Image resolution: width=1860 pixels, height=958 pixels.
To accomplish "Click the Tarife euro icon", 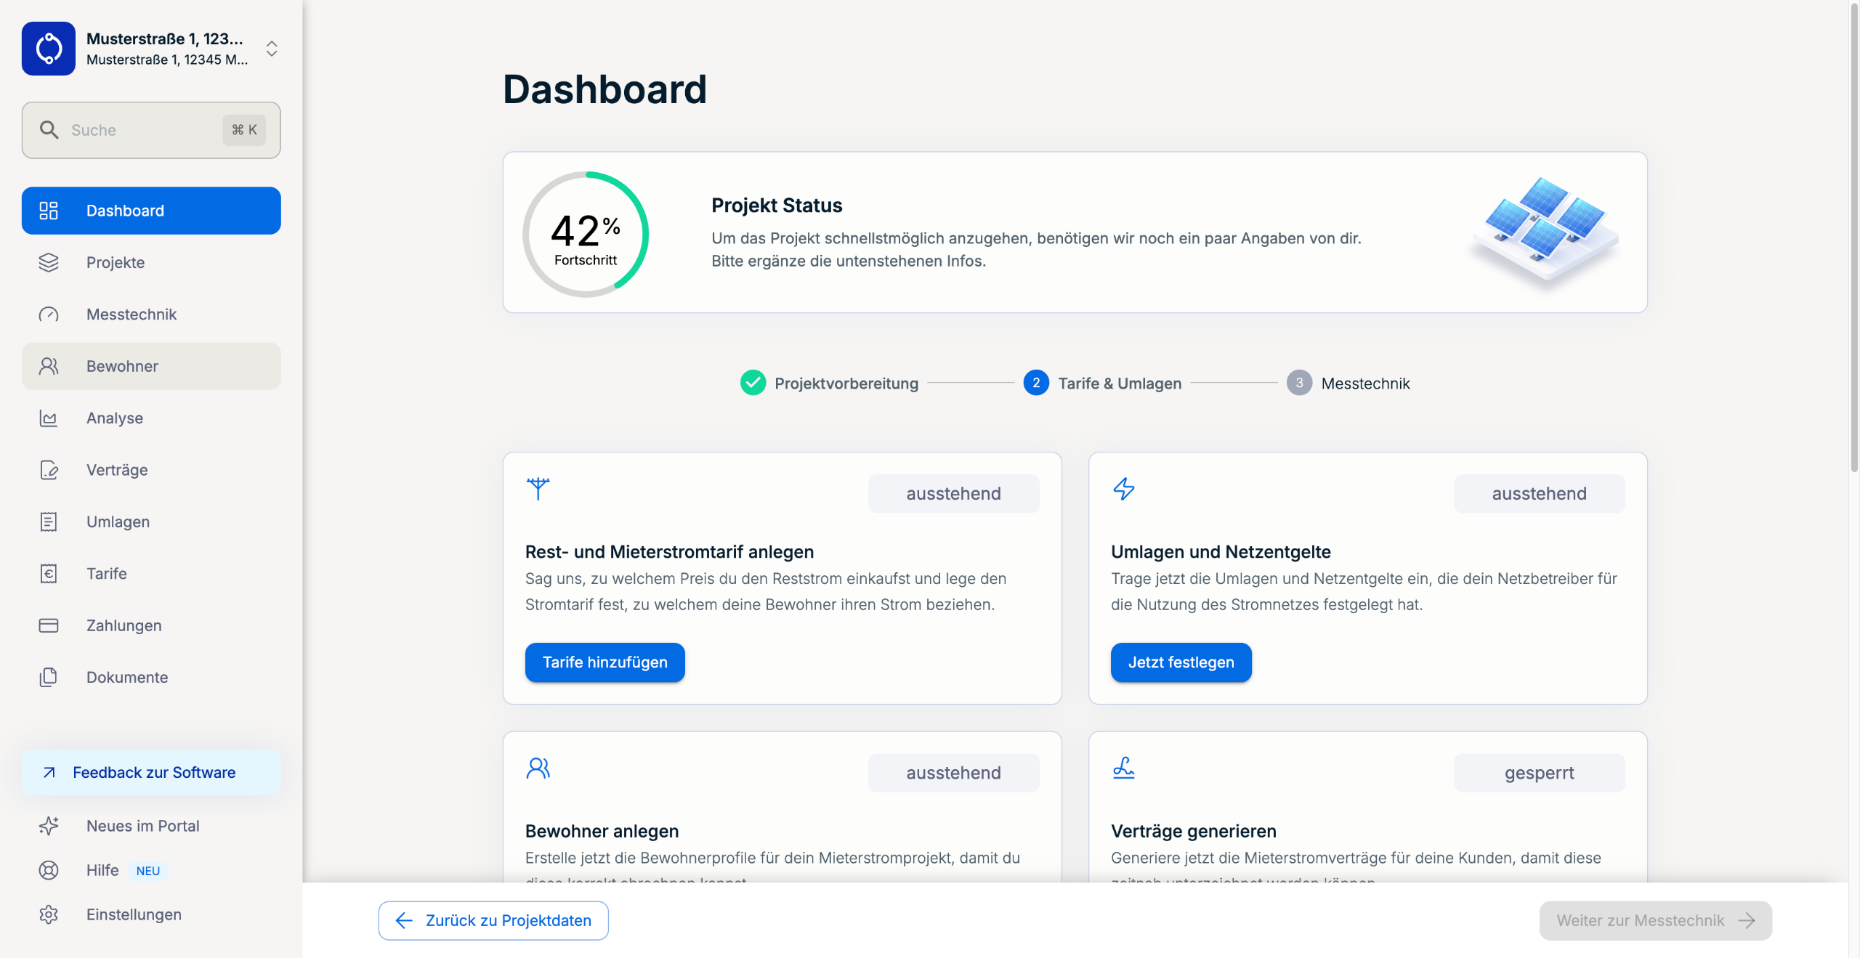I will (x=49, y=574).
